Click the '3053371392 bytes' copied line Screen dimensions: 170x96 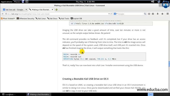[90, 59]
